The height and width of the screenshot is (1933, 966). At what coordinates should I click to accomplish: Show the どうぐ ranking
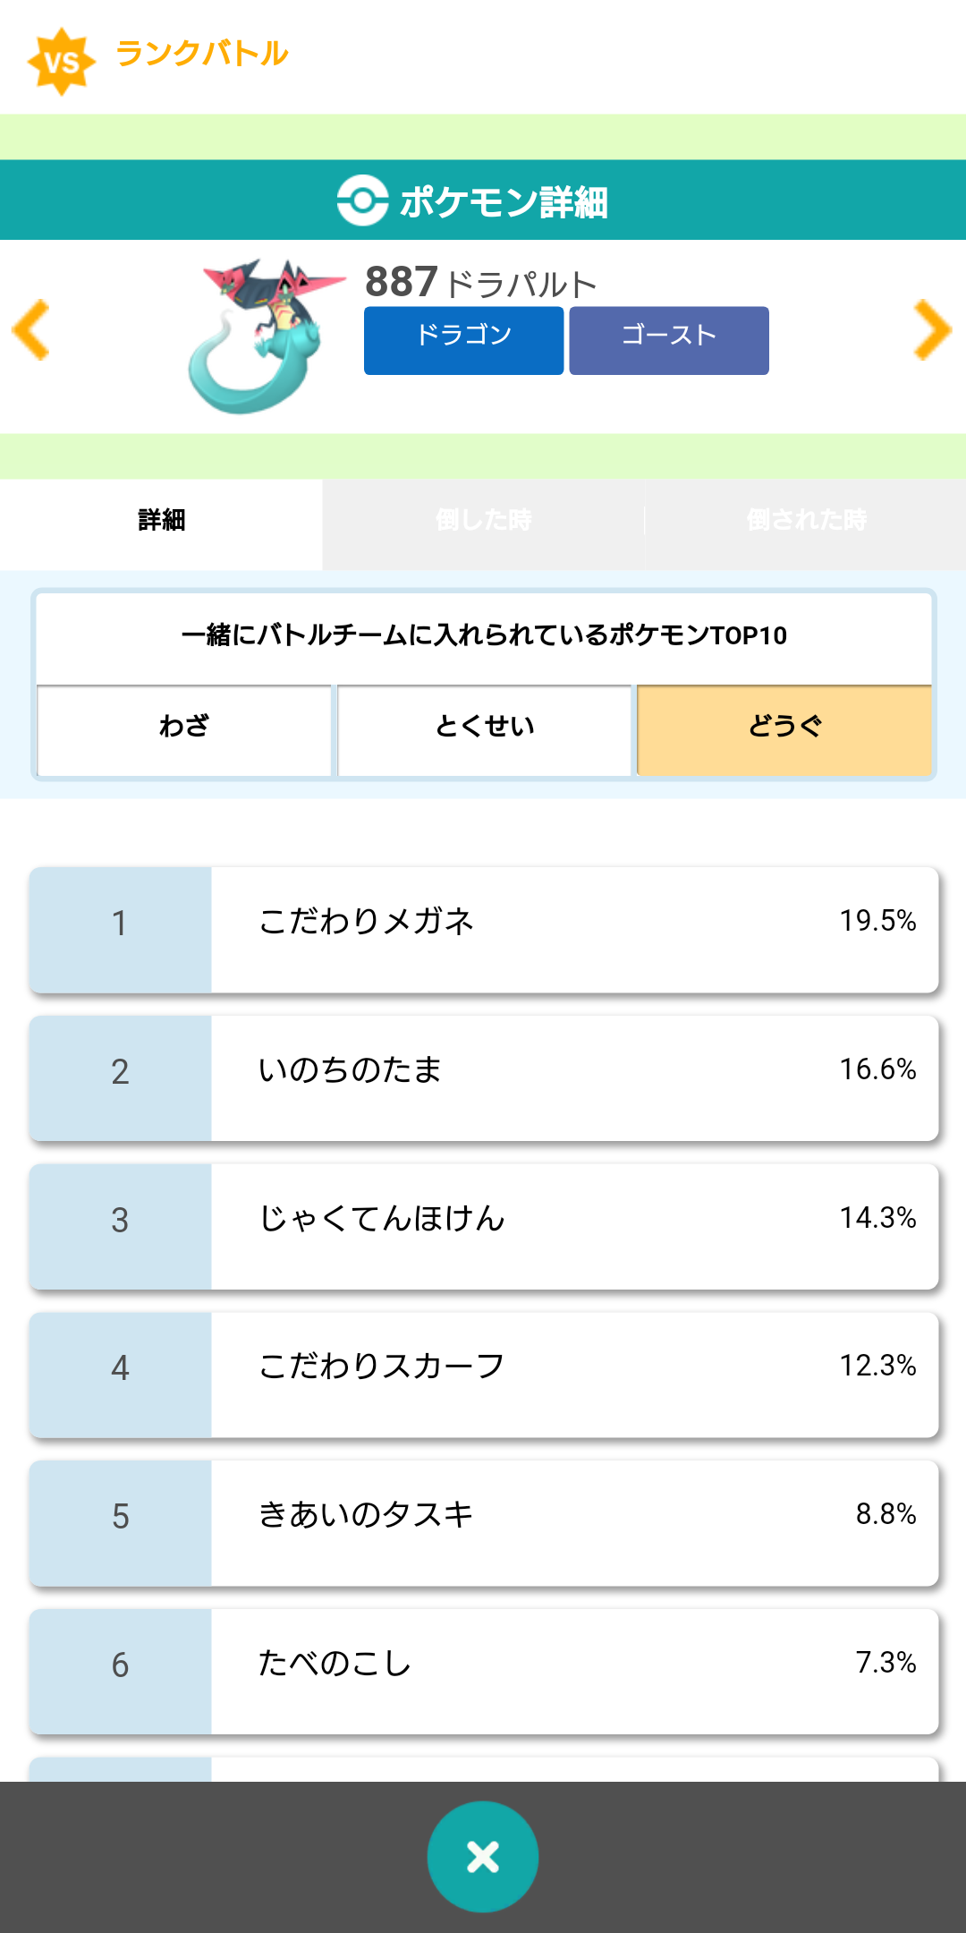click(784, 728)
